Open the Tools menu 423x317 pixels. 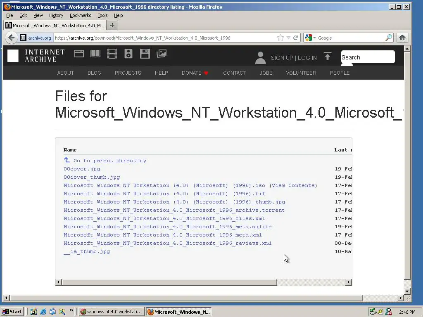[102, 15]
